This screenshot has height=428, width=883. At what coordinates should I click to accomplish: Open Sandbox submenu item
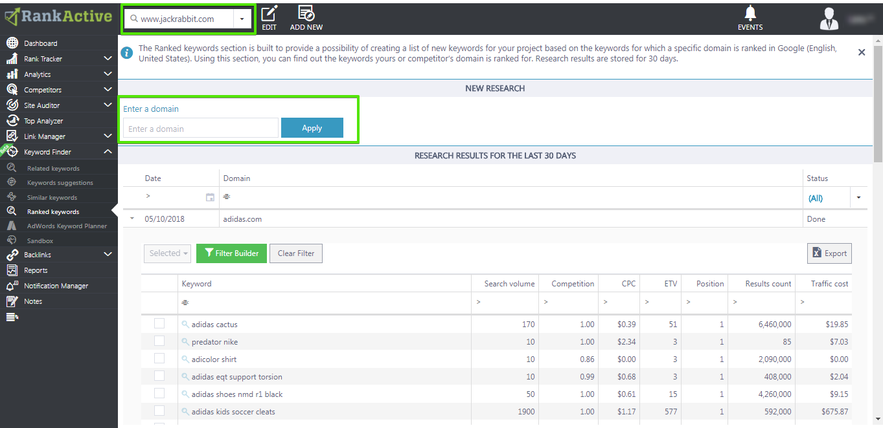point(40,241)
